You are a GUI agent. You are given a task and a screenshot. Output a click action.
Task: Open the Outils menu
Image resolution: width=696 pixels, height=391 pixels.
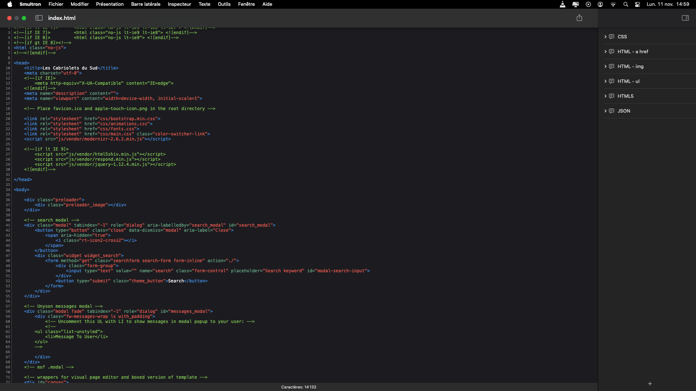[x=224, y=4]
